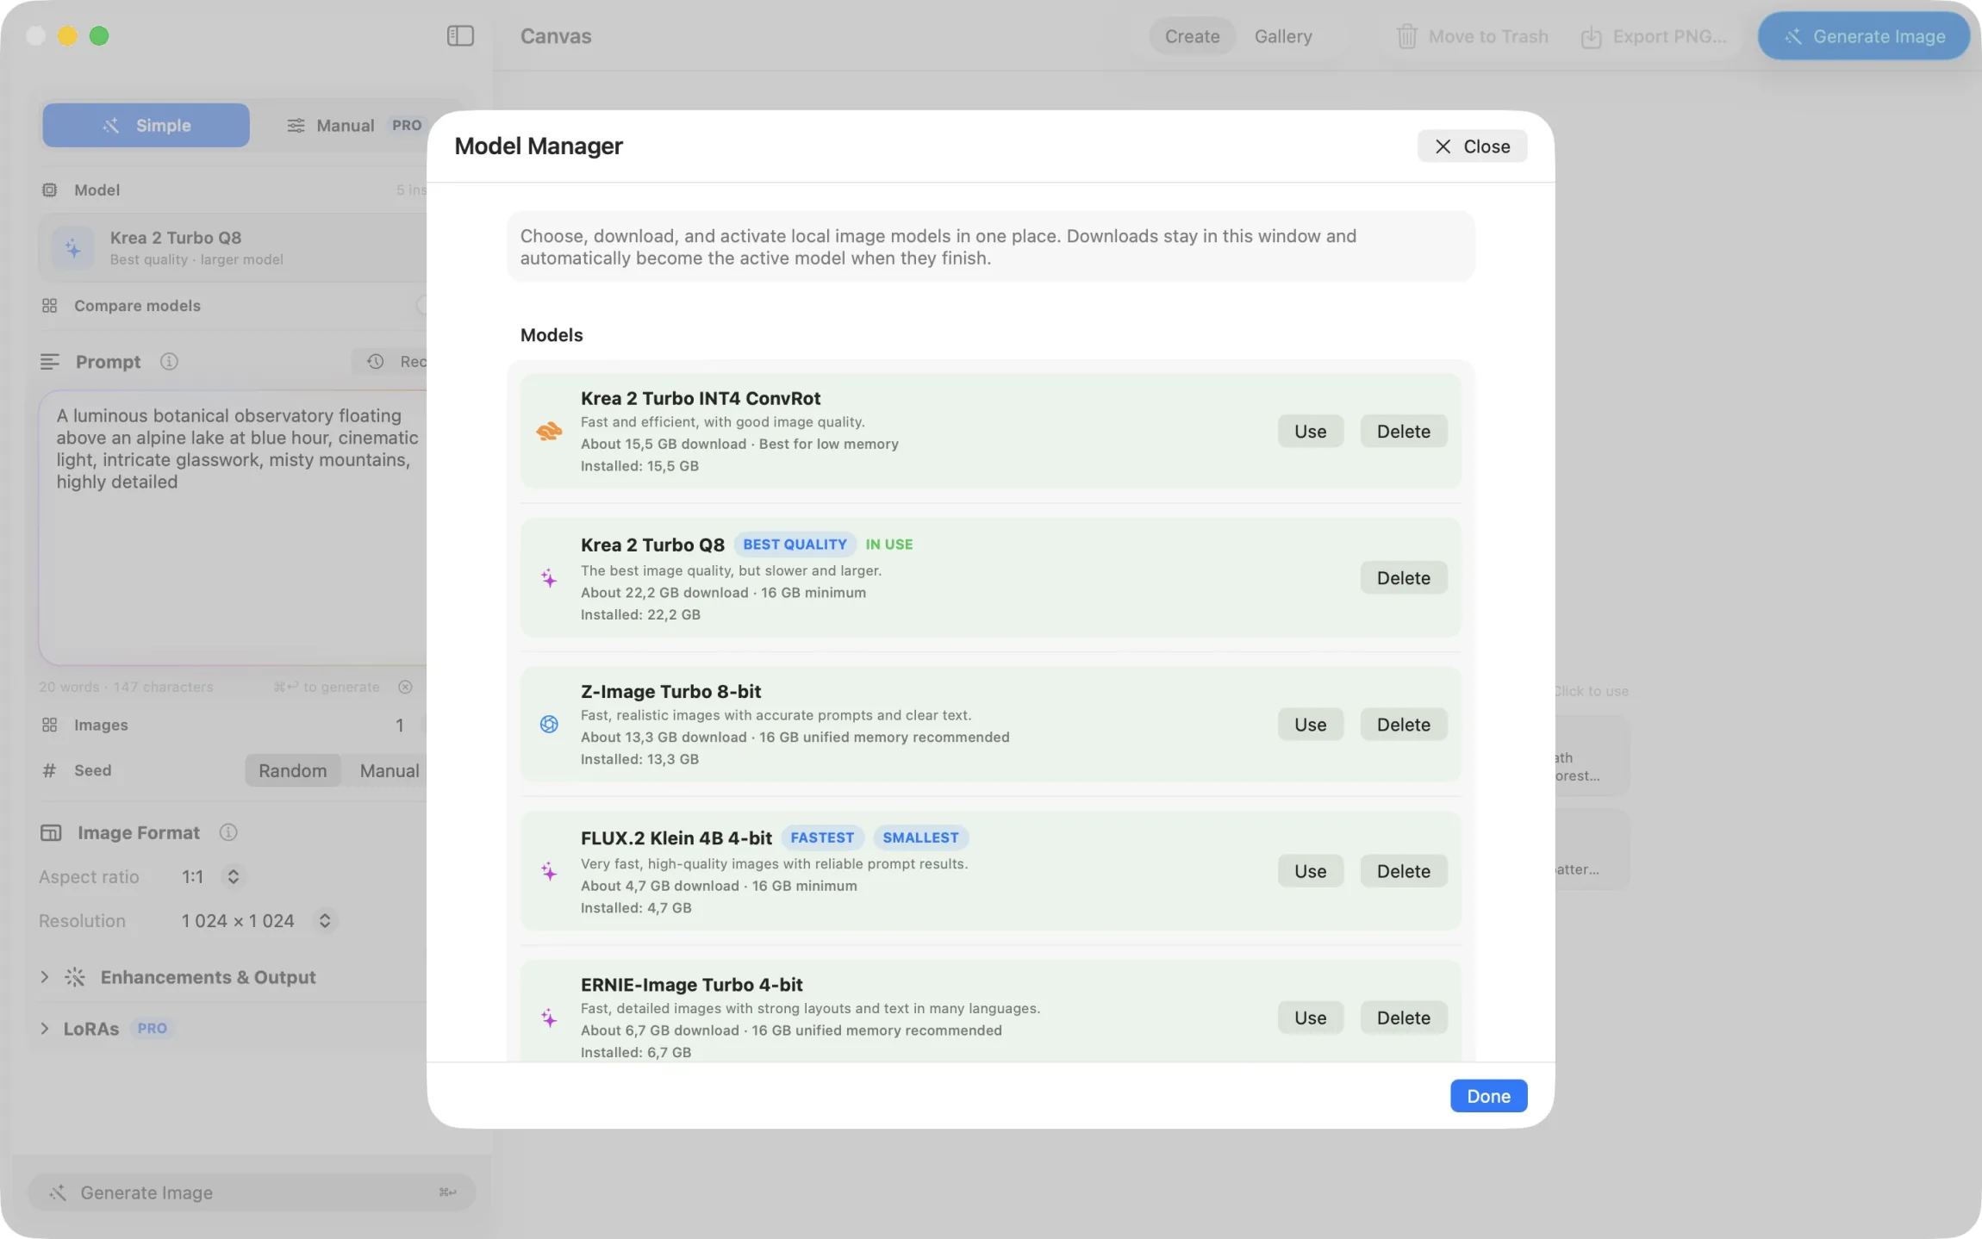Delete the Z-Image Turbo 8-bit model
This screenshot has height=1239, width=1982.
click(1404, 725)
